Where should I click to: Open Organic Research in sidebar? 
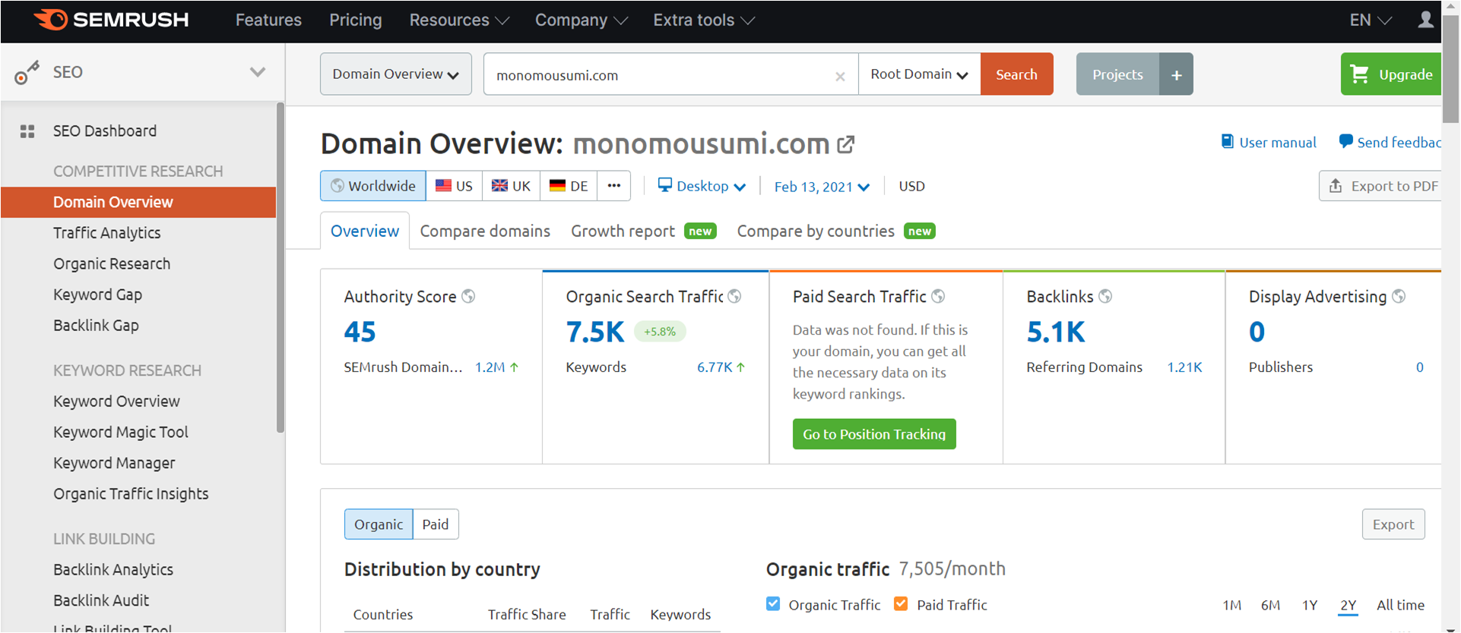(x=112, y=264)
